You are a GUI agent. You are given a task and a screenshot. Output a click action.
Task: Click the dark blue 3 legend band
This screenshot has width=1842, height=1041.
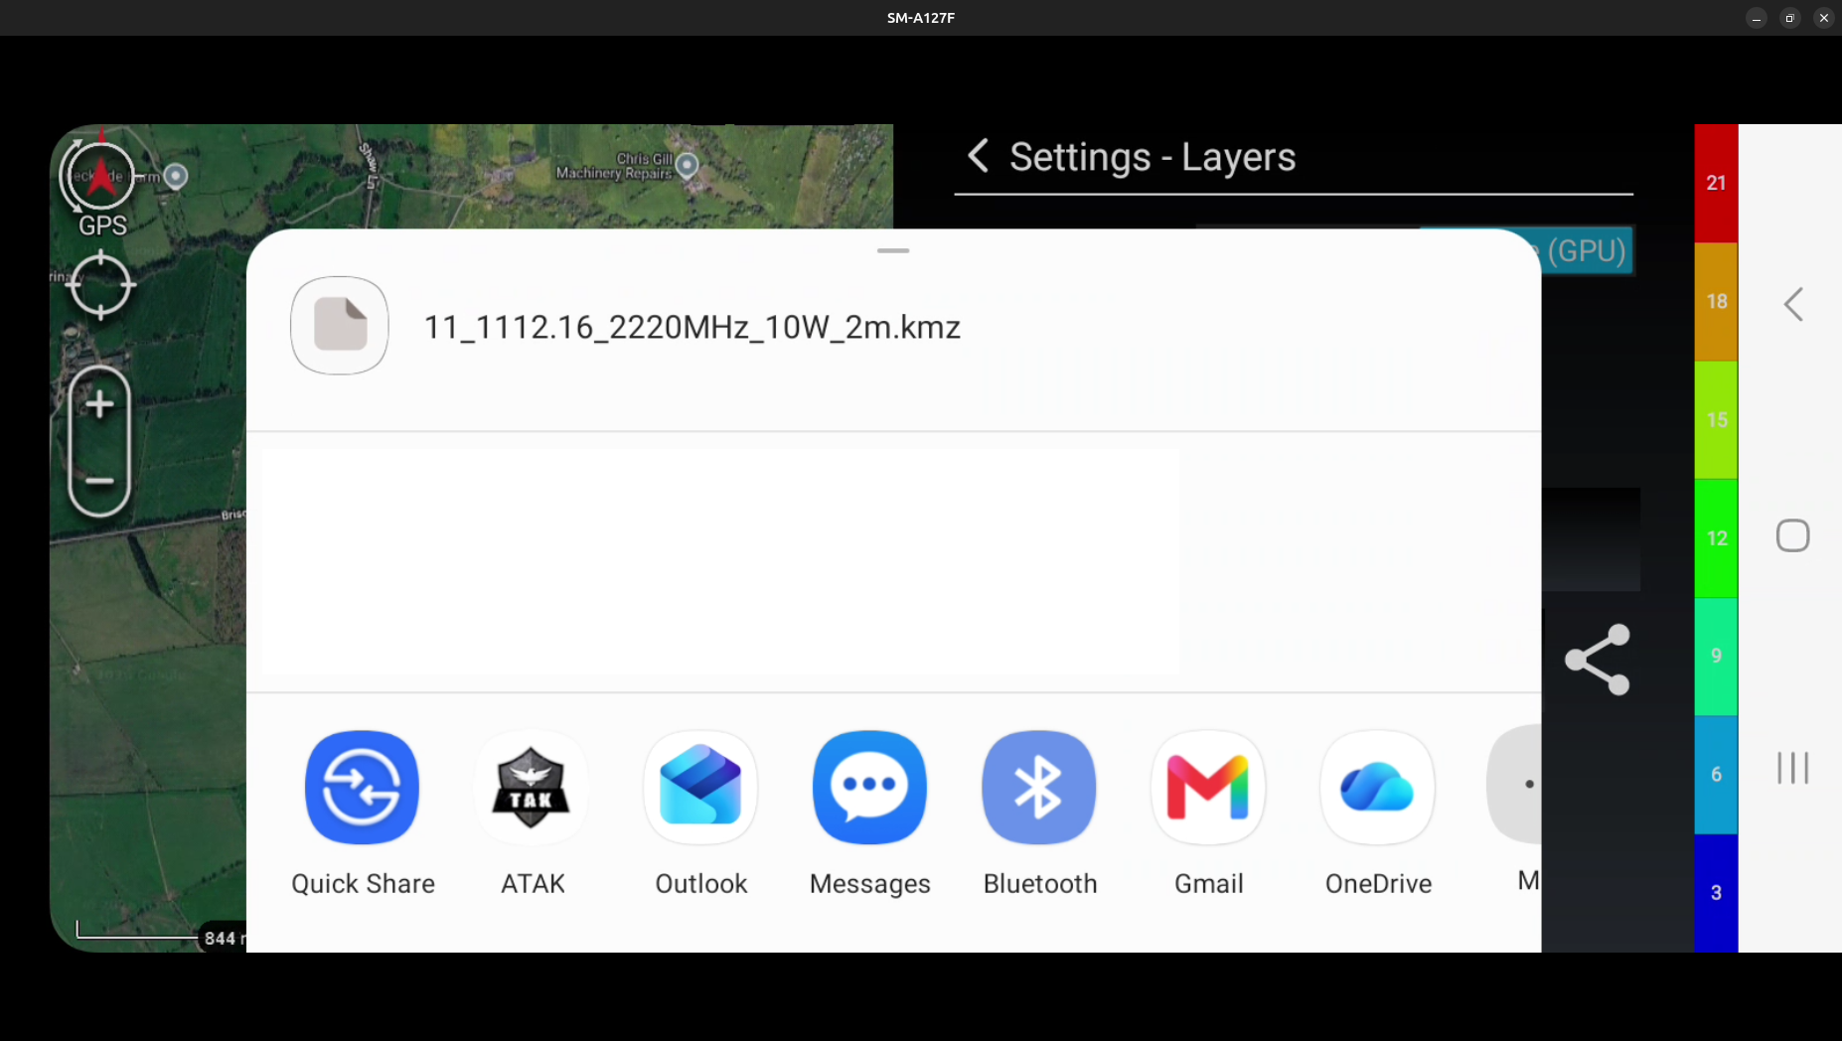(x=1716, y=892)
